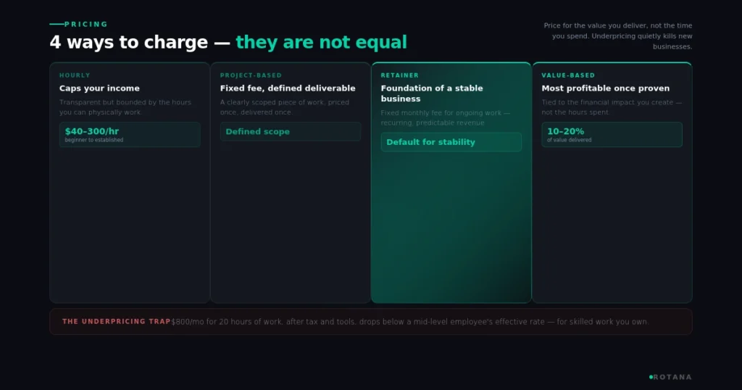Click the green dash before PRICING label
Image resolution: width=742 pixels, height=390 pixels.
coord(57,24)
